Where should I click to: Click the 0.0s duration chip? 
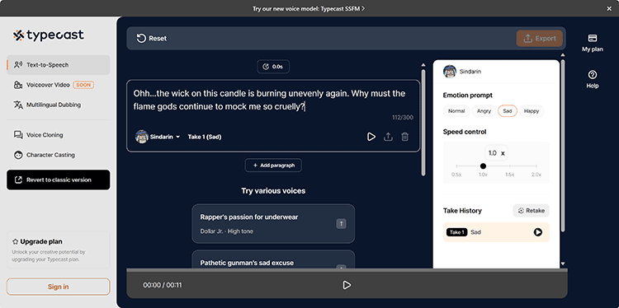click(273, 67)
